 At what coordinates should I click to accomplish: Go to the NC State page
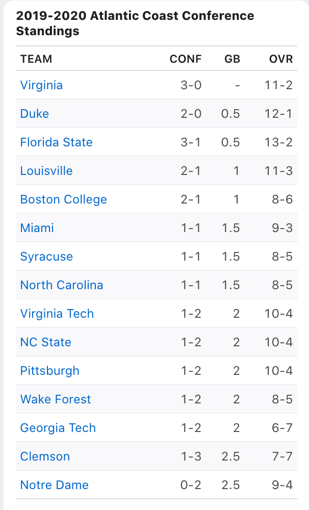pos(45,342)
